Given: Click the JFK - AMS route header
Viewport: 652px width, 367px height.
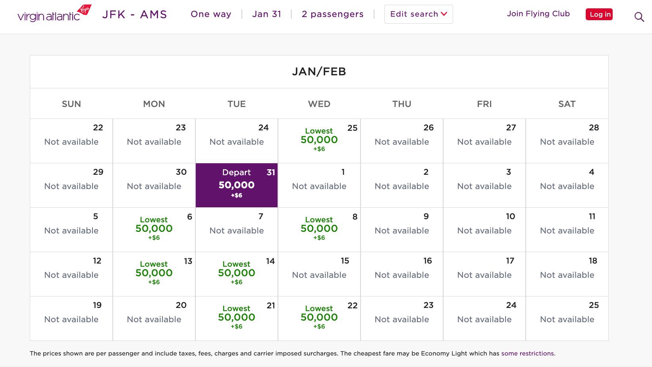Looking at the screenshot, I should [x=134, y=15].
